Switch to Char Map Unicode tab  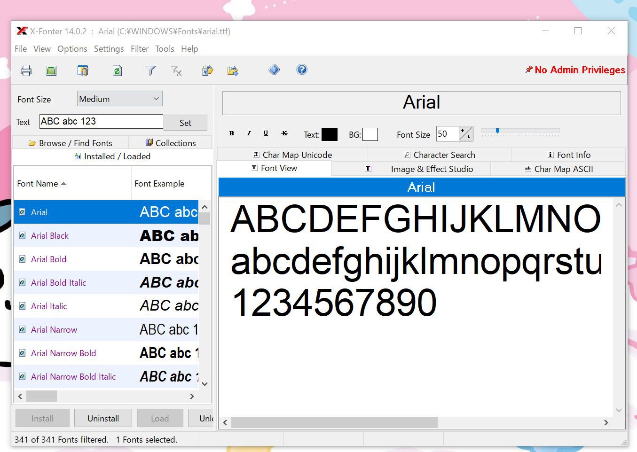tap(292, 155)
